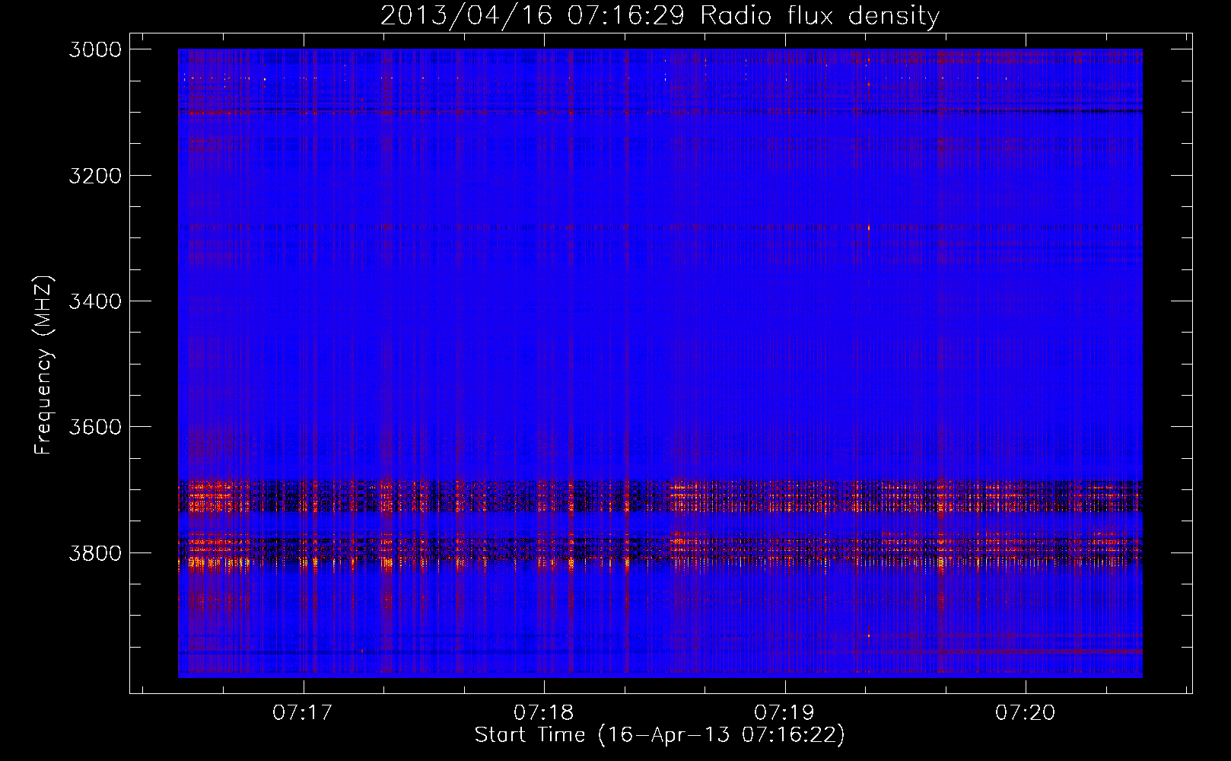Click the 3600 frequency tick label
Viewport: 1231px width, 761px height.
tap(95, 427)
